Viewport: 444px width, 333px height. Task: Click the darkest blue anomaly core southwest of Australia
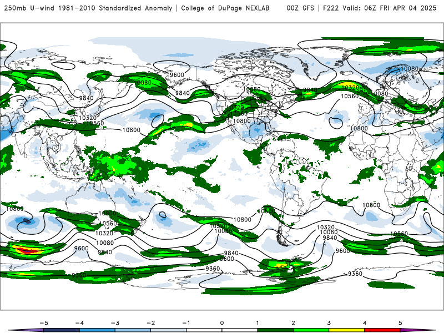pos(26,220)
